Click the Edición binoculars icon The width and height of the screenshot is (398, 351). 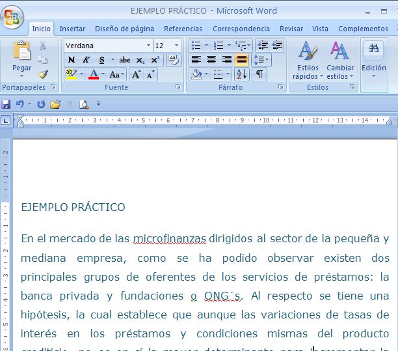tap(374, 48)
